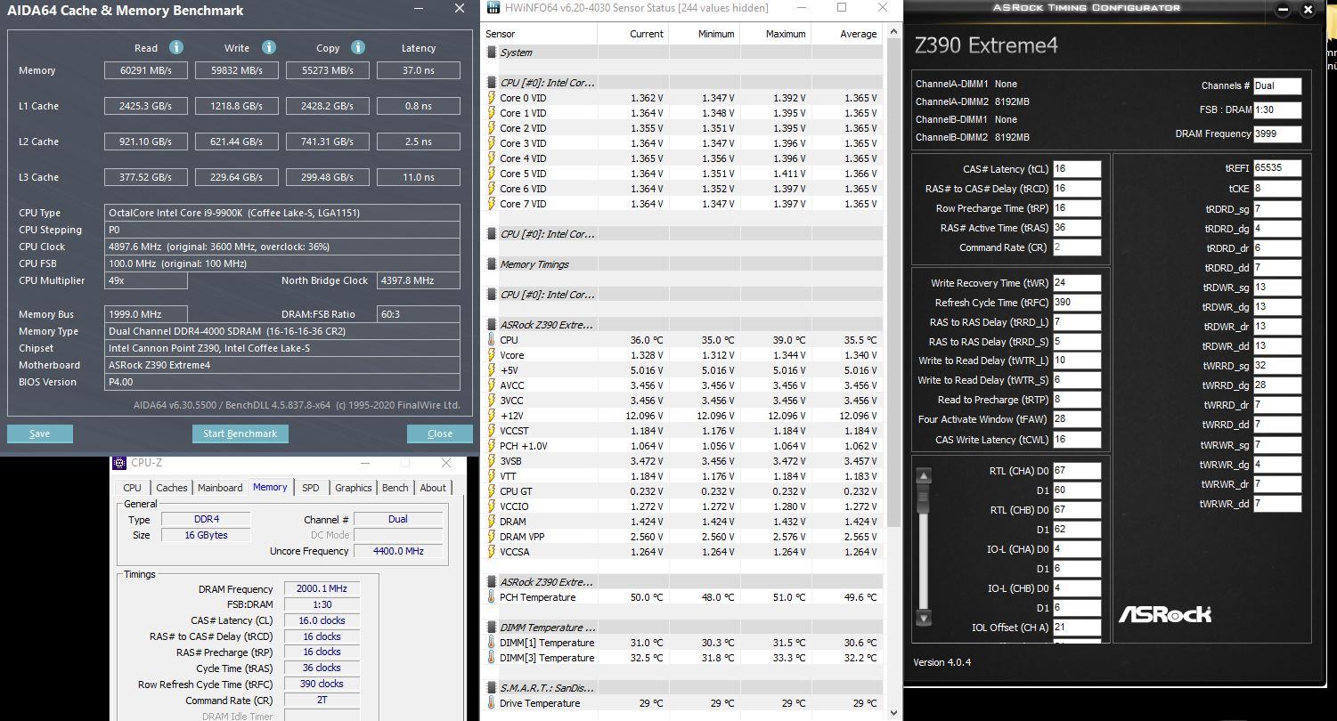Click the chip icon of S.M.A.R.T. SanDisk group
Viewport: 1337px width, 721px height.
point(491,688)
